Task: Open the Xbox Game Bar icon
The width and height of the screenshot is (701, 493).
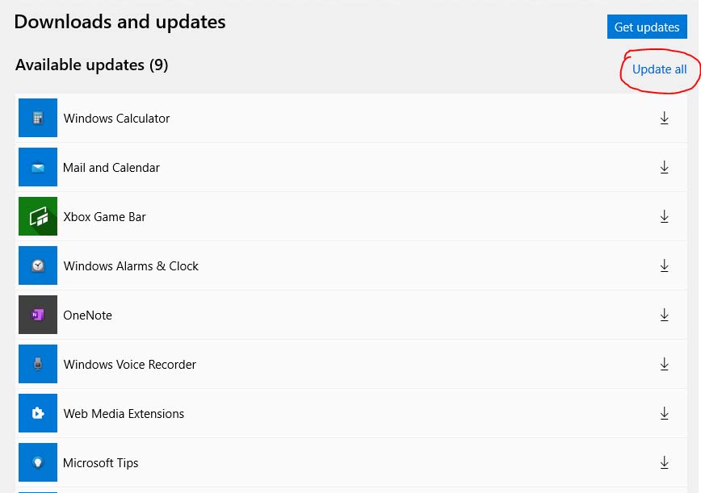Action: [x=37, y=216]
